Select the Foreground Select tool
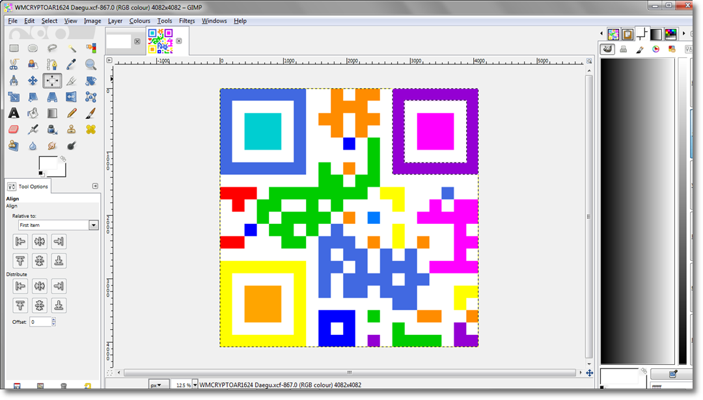The image size is (703, 400). point(33,64)
